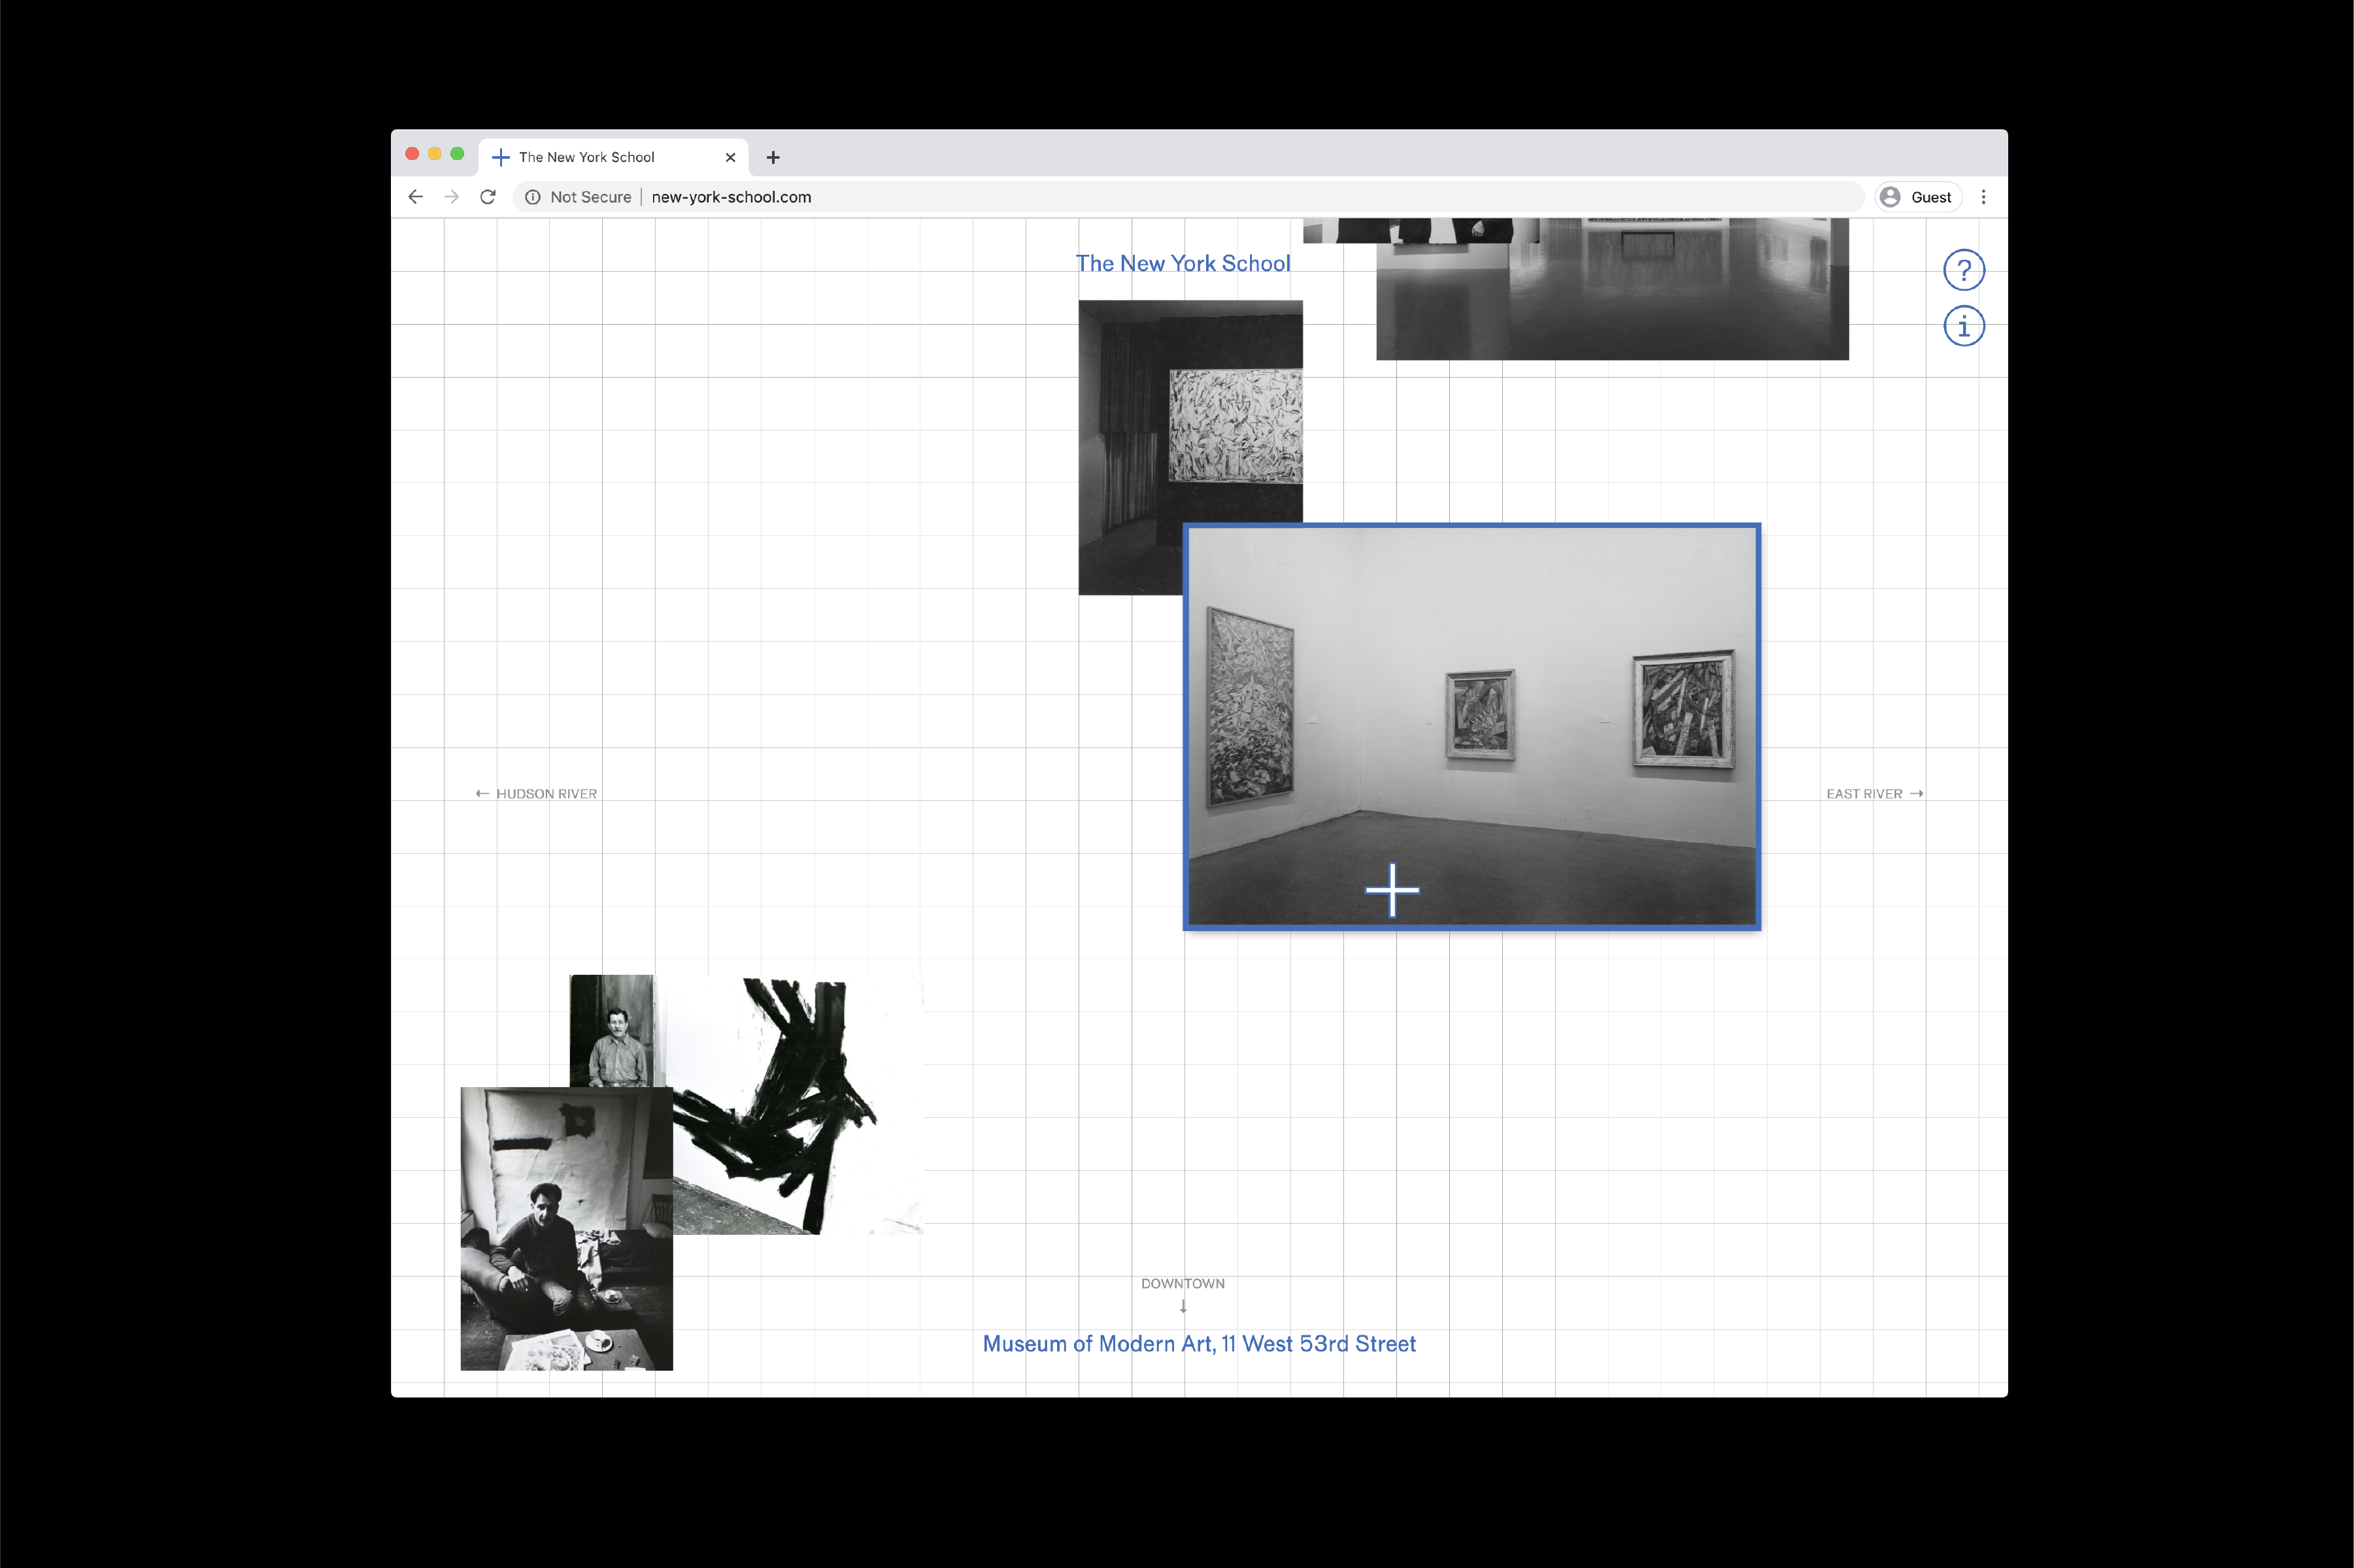The width and height of the screenshot is (2354, 1568).
Task: Open the highlighted gallery corner photo
Action: click(1471, 727)
